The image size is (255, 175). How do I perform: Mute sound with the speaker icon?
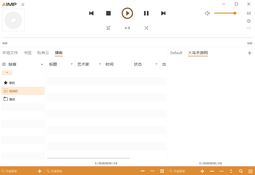point(207,13)
